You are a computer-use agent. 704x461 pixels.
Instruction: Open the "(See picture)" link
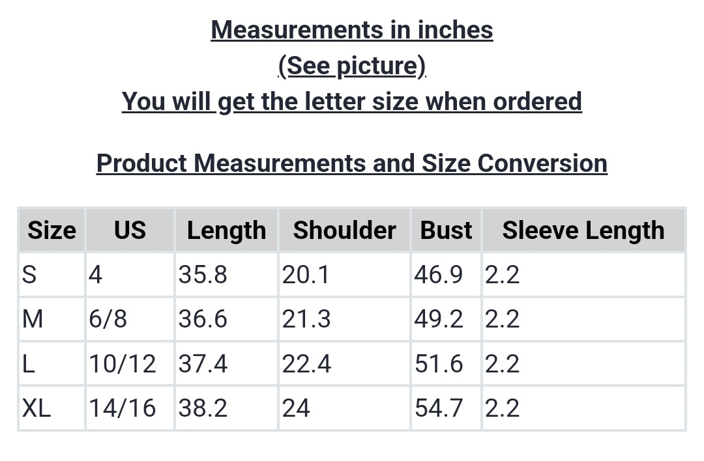point(352,66)
